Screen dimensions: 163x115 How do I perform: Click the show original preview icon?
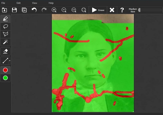[x=24, y=10]
